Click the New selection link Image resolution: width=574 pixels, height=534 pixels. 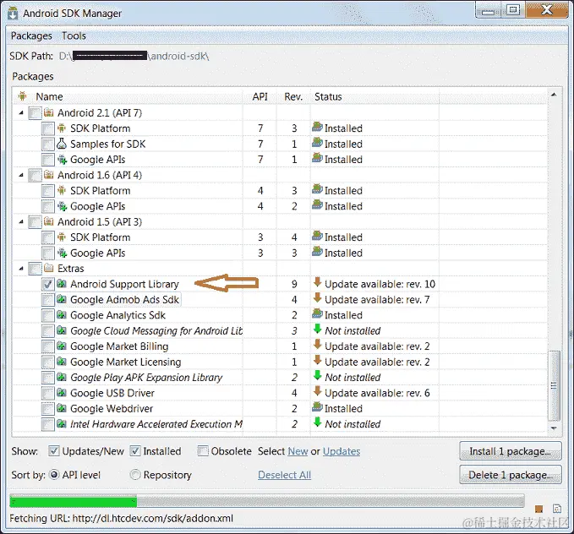pos(298,451)
